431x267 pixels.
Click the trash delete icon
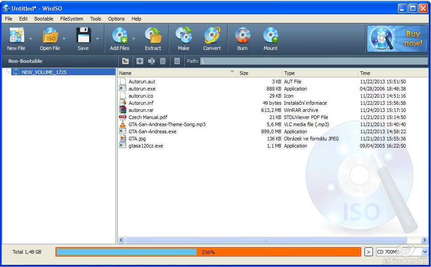pos(163,61)
